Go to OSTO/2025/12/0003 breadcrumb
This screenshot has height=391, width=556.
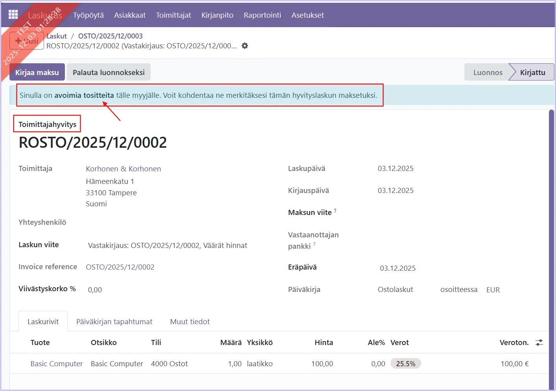pos(110,36)
